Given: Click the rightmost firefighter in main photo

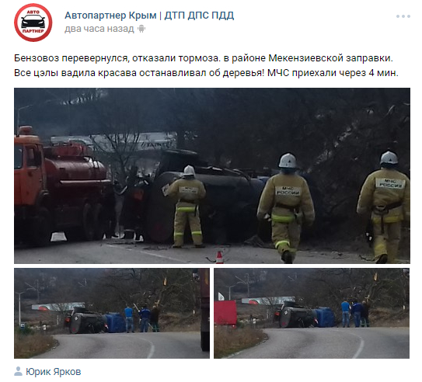Looking at the screenshot, I should 385,207.
